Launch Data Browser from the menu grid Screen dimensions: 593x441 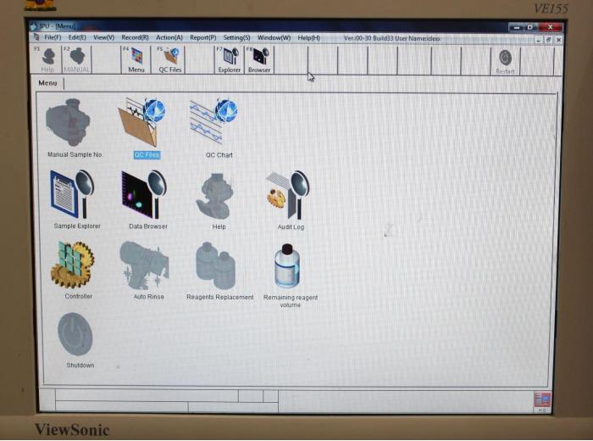click(144, 194)
